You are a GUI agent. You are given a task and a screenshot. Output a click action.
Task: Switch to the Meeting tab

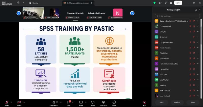(x=34, y=3)
